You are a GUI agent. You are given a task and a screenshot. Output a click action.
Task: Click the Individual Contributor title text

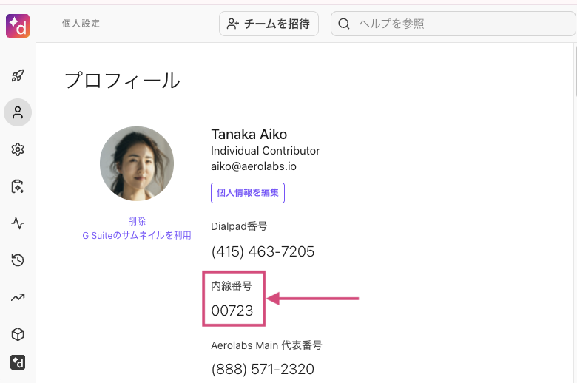266,151
